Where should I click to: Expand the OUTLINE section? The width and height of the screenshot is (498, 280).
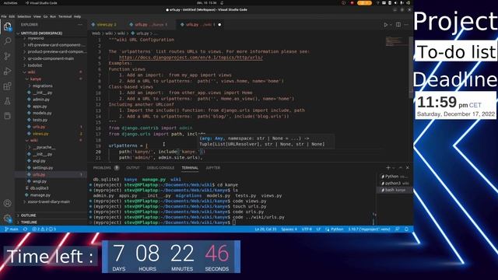[x=51, y=215]
